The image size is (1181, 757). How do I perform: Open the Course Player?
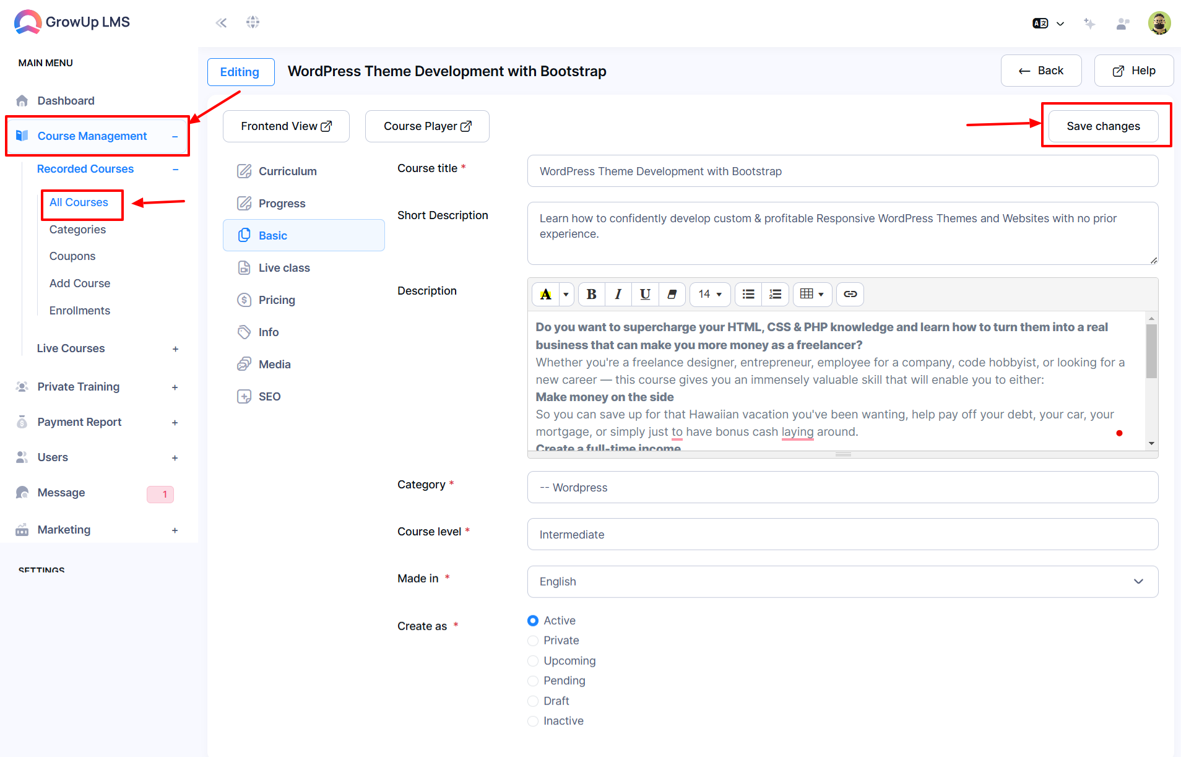[x=427, y=126]
